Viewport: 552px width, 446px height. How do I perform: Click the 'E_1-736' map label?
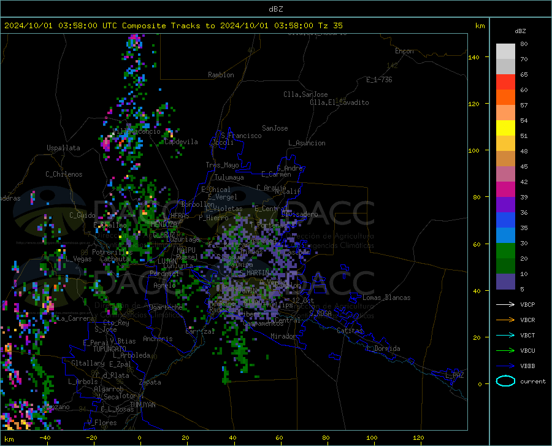point(379,80)
